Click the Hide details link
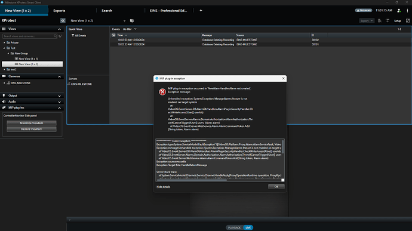Image resolution: width=412 pixels, height=231 pixels. coord(164,187)
